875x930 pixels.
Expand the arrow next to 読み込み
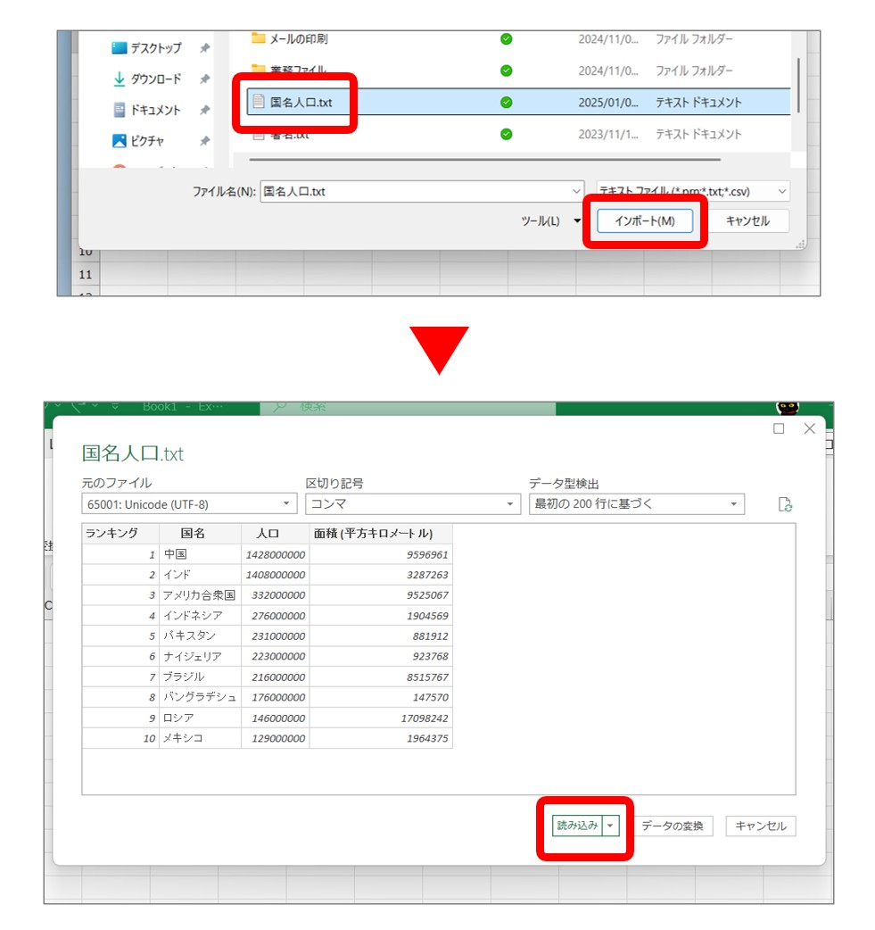pos(611,826)
